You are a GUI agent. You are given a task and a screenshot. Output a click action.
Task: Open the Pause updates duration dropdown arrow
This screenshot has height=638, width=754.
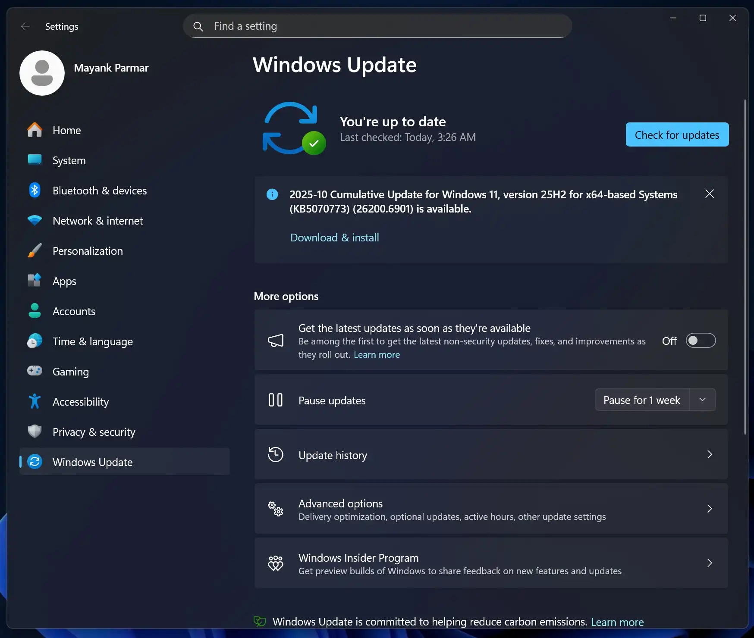point(702,400)
